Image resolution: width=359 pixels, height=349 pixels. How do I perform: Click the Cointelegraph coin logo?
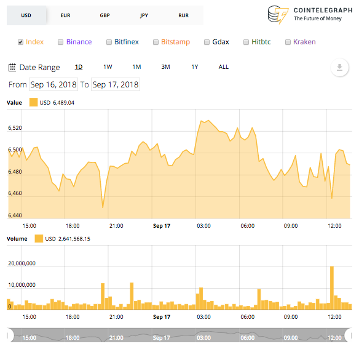[x=278, y=15]
